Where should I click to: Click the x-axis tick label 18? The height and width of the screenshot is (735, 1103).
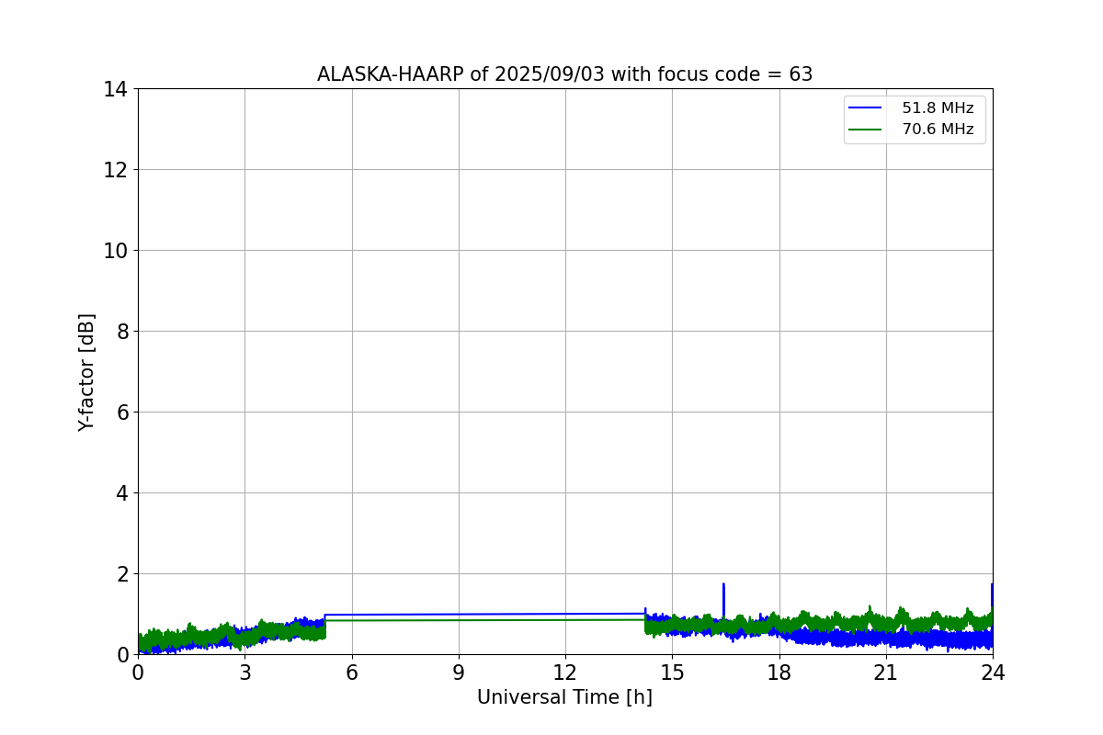coord(779,673)
